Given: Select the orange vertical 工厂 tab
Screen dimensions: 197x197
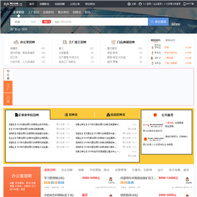Looking at the screenshot, I should click(x=8, y=87).
